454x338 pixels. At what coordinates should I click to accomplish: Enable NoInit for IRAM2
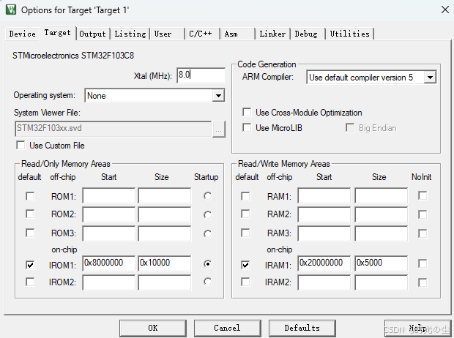(423, 282)
